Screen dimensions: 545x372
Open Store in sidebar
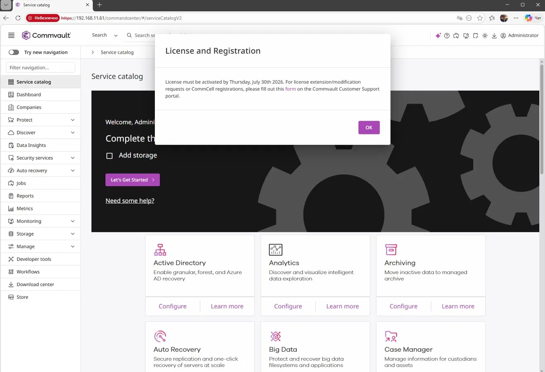click(x=41, y=297)
